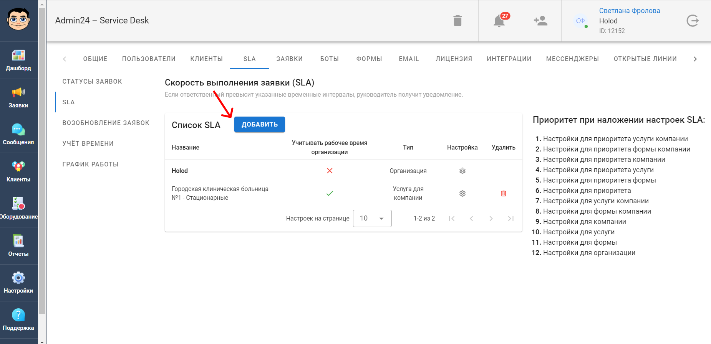Switch to the EMAIL tab
The width and height of the screenshot is (711, 344).
tap(409, 59)
